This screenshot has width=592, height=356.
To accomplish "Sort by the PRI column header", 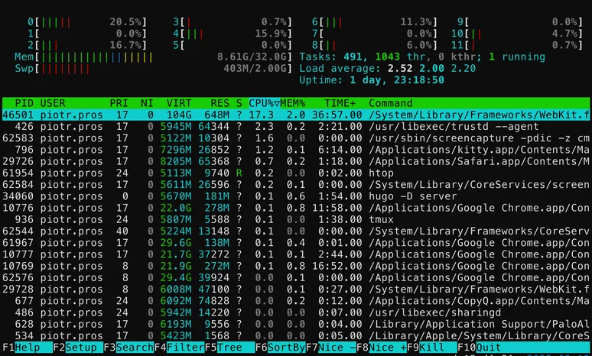I will [119, 103].
